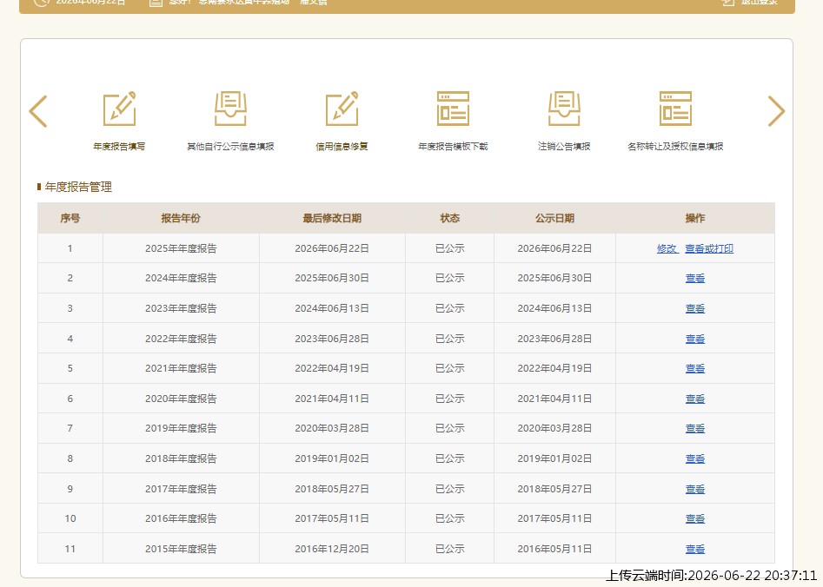
Task: Select the 2020年年度报告 cell
Action: point(181,399)
